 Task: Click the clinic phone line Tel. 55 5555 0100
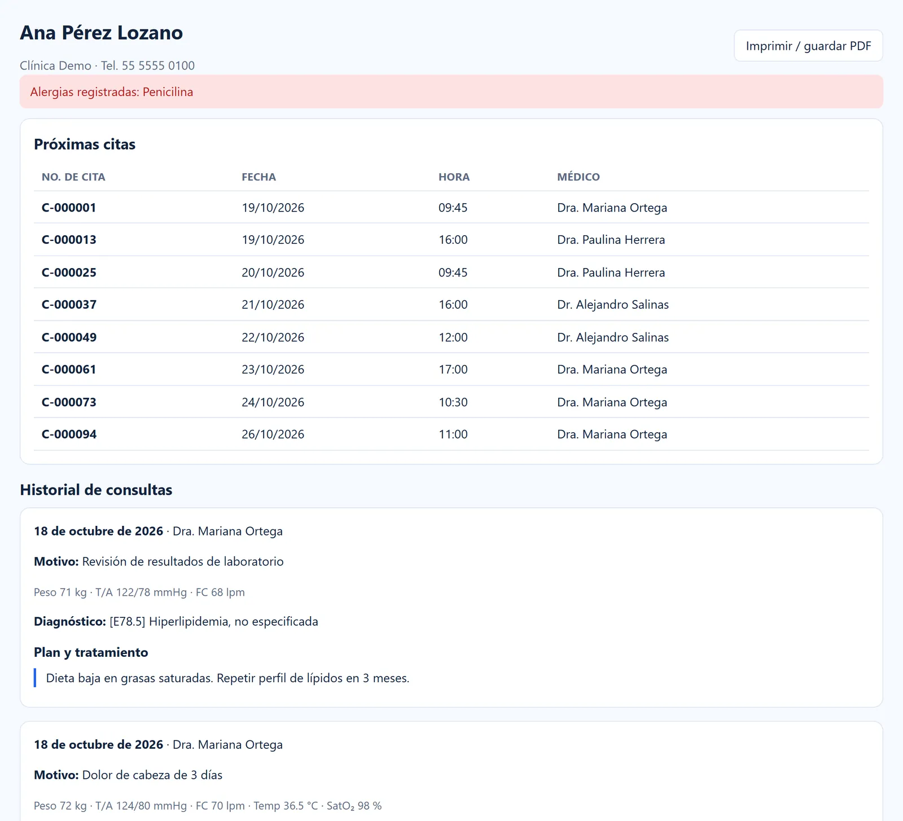coord(148,65)
